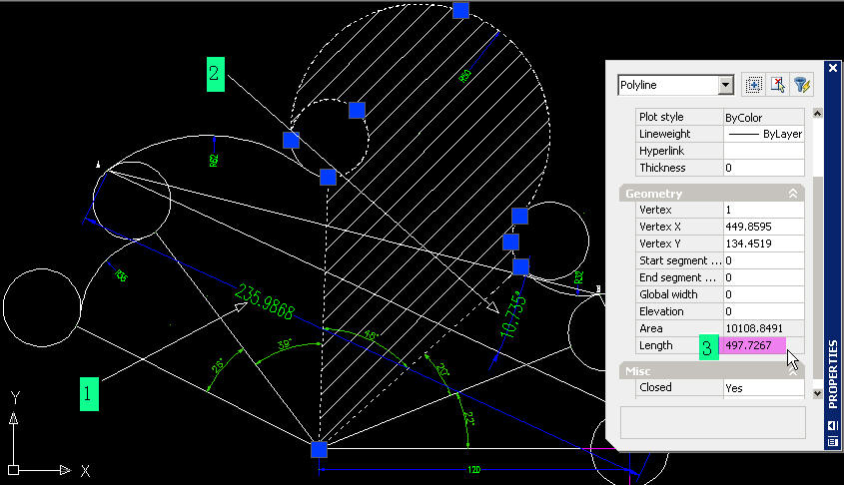Viewport: 844px width, 485px height.
Task: Click the empty Hyperlink value field
Action: point(764,151)
